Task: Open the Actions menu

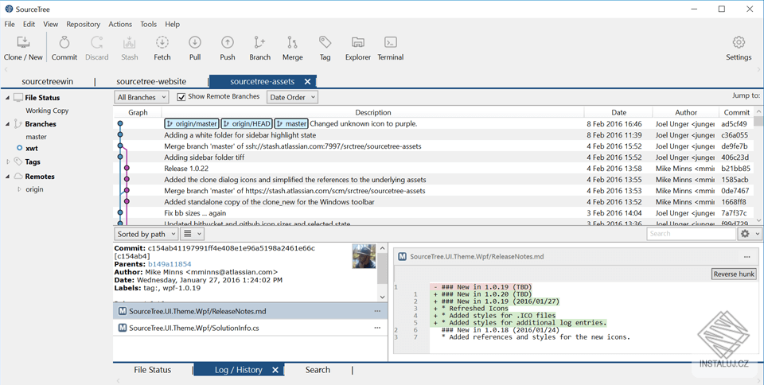Action: (x=120, y=24)
